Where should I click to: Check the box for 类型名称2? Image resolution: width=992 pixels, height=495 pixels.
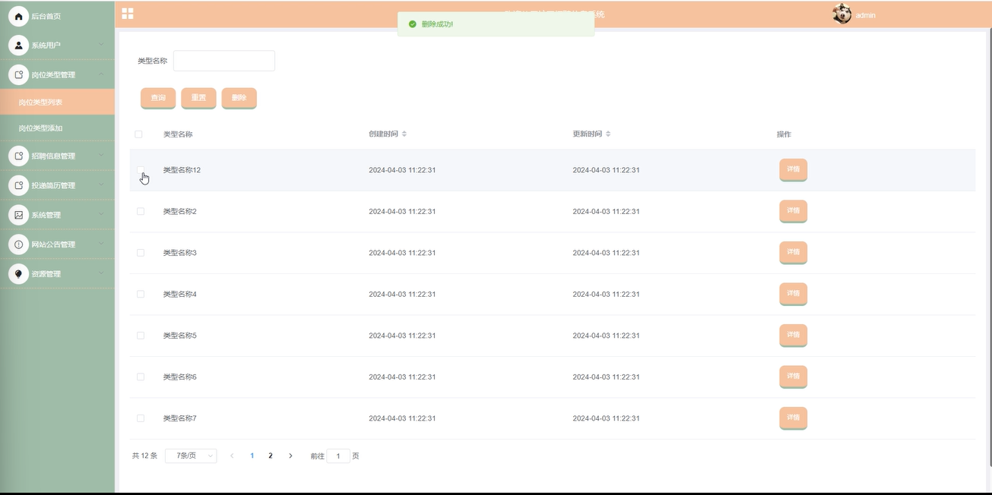pos(141,211)
